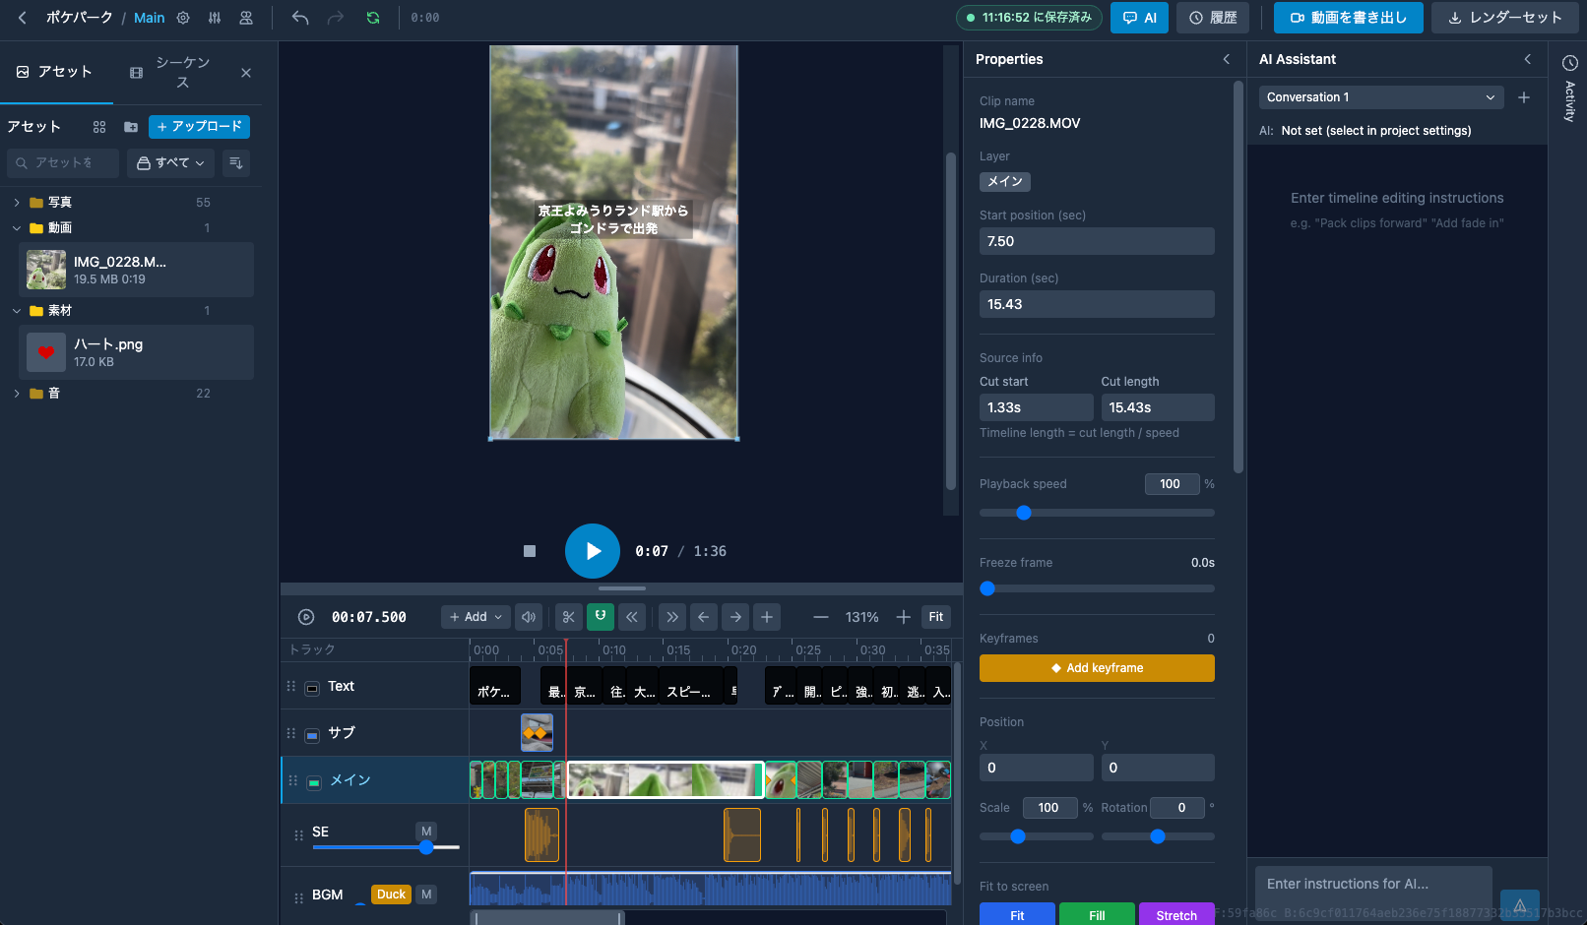Go back using the top-left arrow
Viewport: 1587px width, 925px height.
[22, 18]
